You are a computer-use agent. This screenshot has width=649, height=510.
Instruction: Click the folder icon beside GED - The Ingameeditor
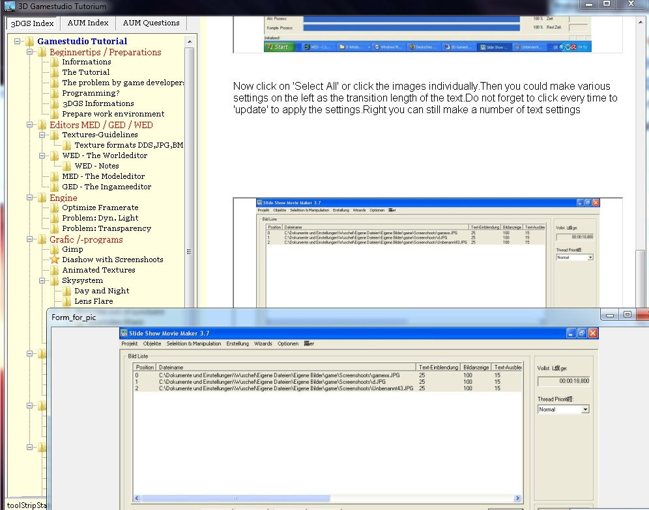click(55, 187)
